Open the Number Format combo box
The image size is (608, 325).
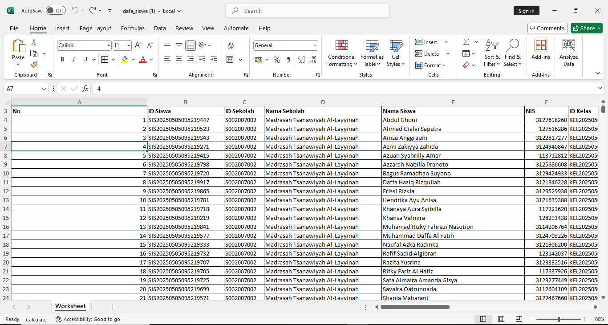click(285, 45)
